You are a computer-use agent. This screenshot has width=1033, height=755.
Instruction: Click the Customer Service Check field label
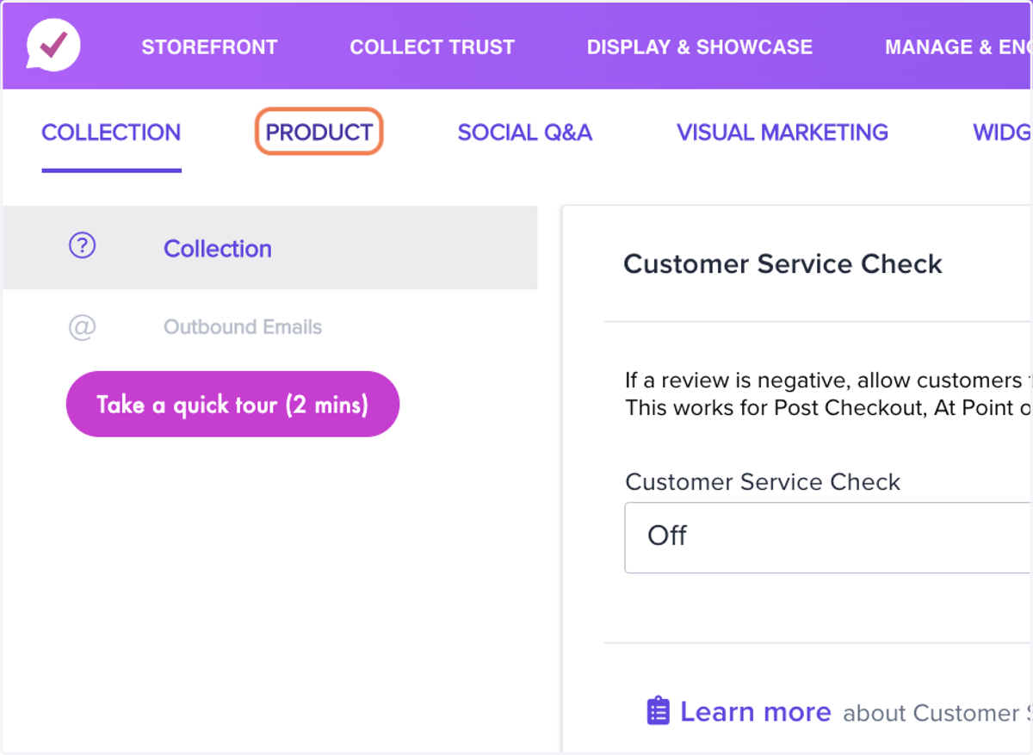tap(763, 481)
